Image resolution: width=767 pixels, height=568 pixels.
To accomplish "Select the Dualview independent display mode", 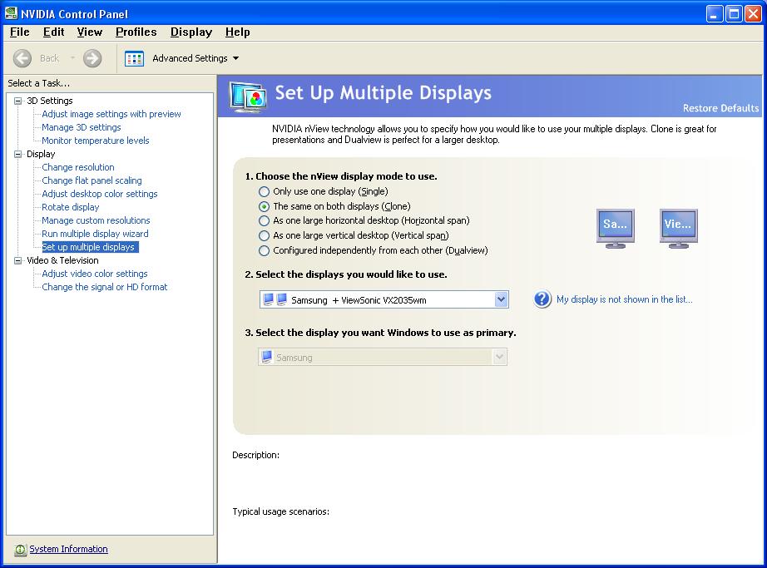I will pyautogui.click(x=265, y=251).
